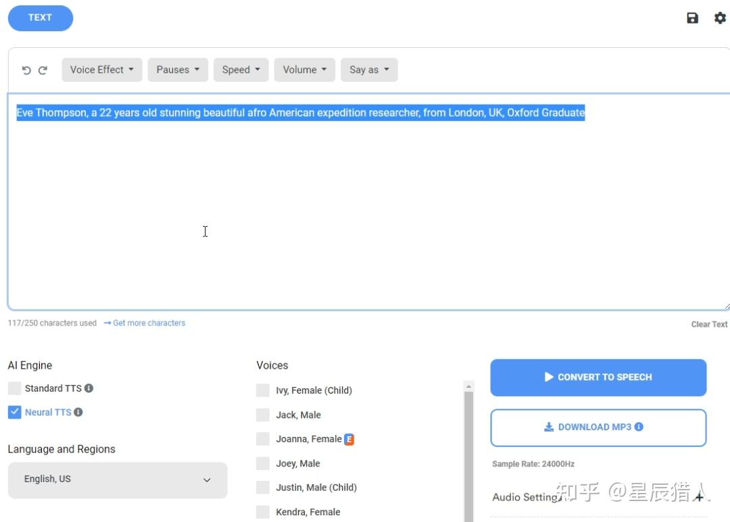This screenshot has height=522, width=730.
Task: Open the Say as dropdown
Action: 369,70
